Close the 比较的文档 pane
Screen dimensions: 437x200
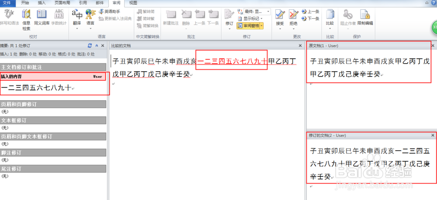pos(300,46)
